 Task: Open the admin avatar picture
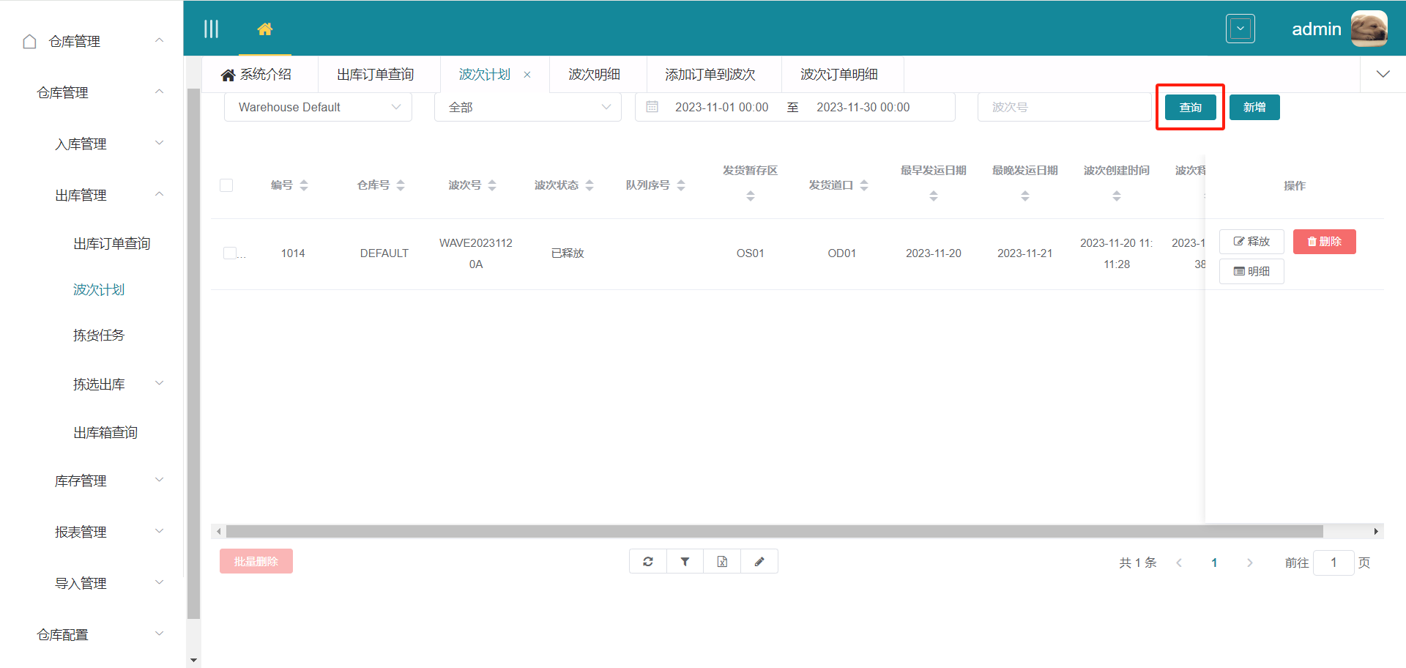coord(1369,29)
